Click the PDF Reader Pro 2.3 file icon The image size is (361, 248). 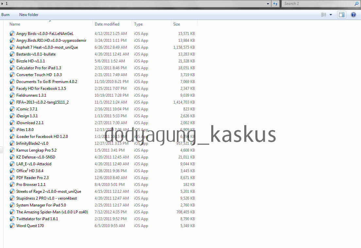pyautogui.click(x=12, y=178)
